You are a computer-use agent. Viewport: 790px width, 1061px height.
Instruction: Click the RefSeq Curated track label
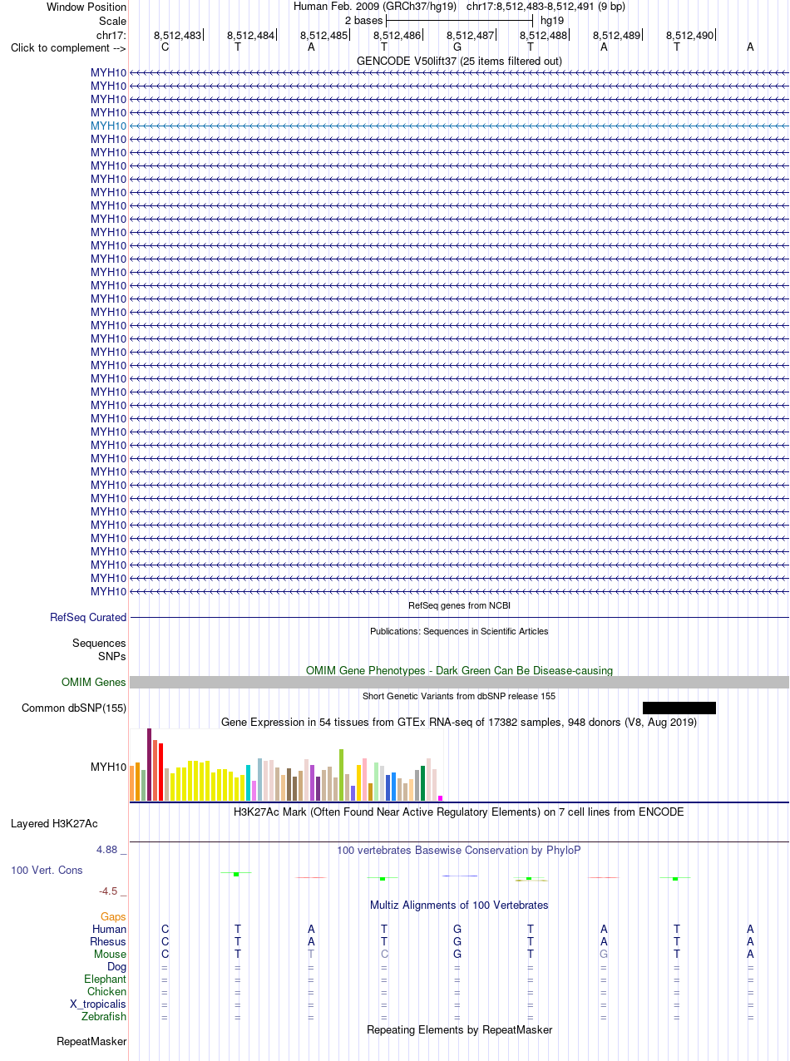88,617
